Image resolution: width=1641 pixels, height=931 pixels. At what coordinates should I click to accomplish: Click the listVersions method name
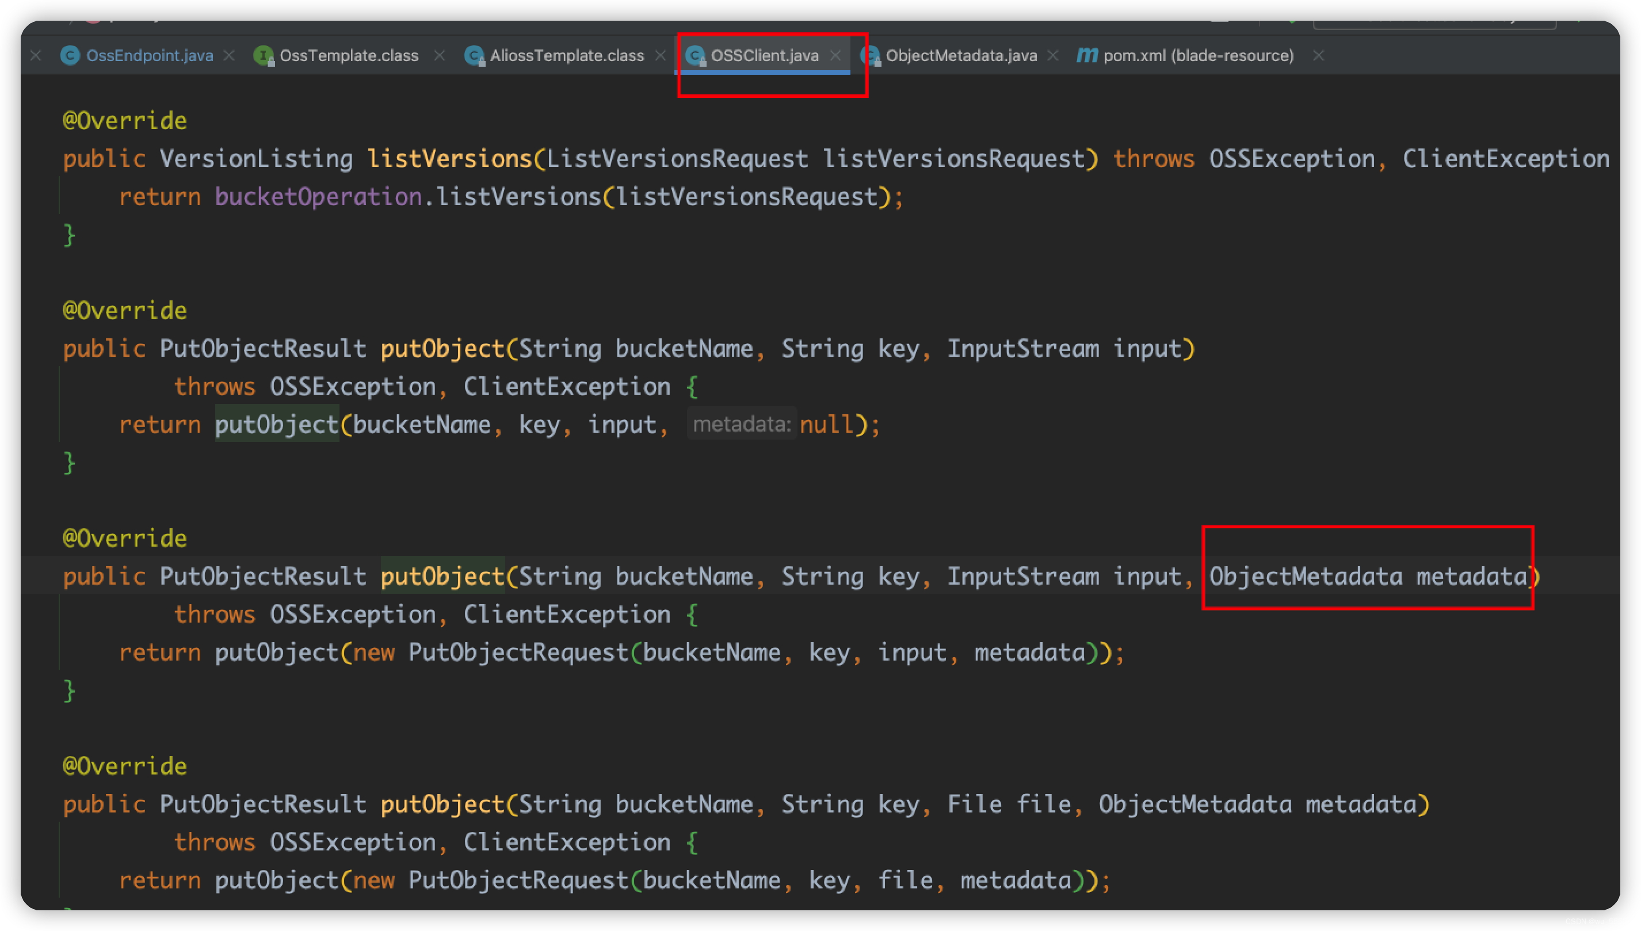pos(449,159)
